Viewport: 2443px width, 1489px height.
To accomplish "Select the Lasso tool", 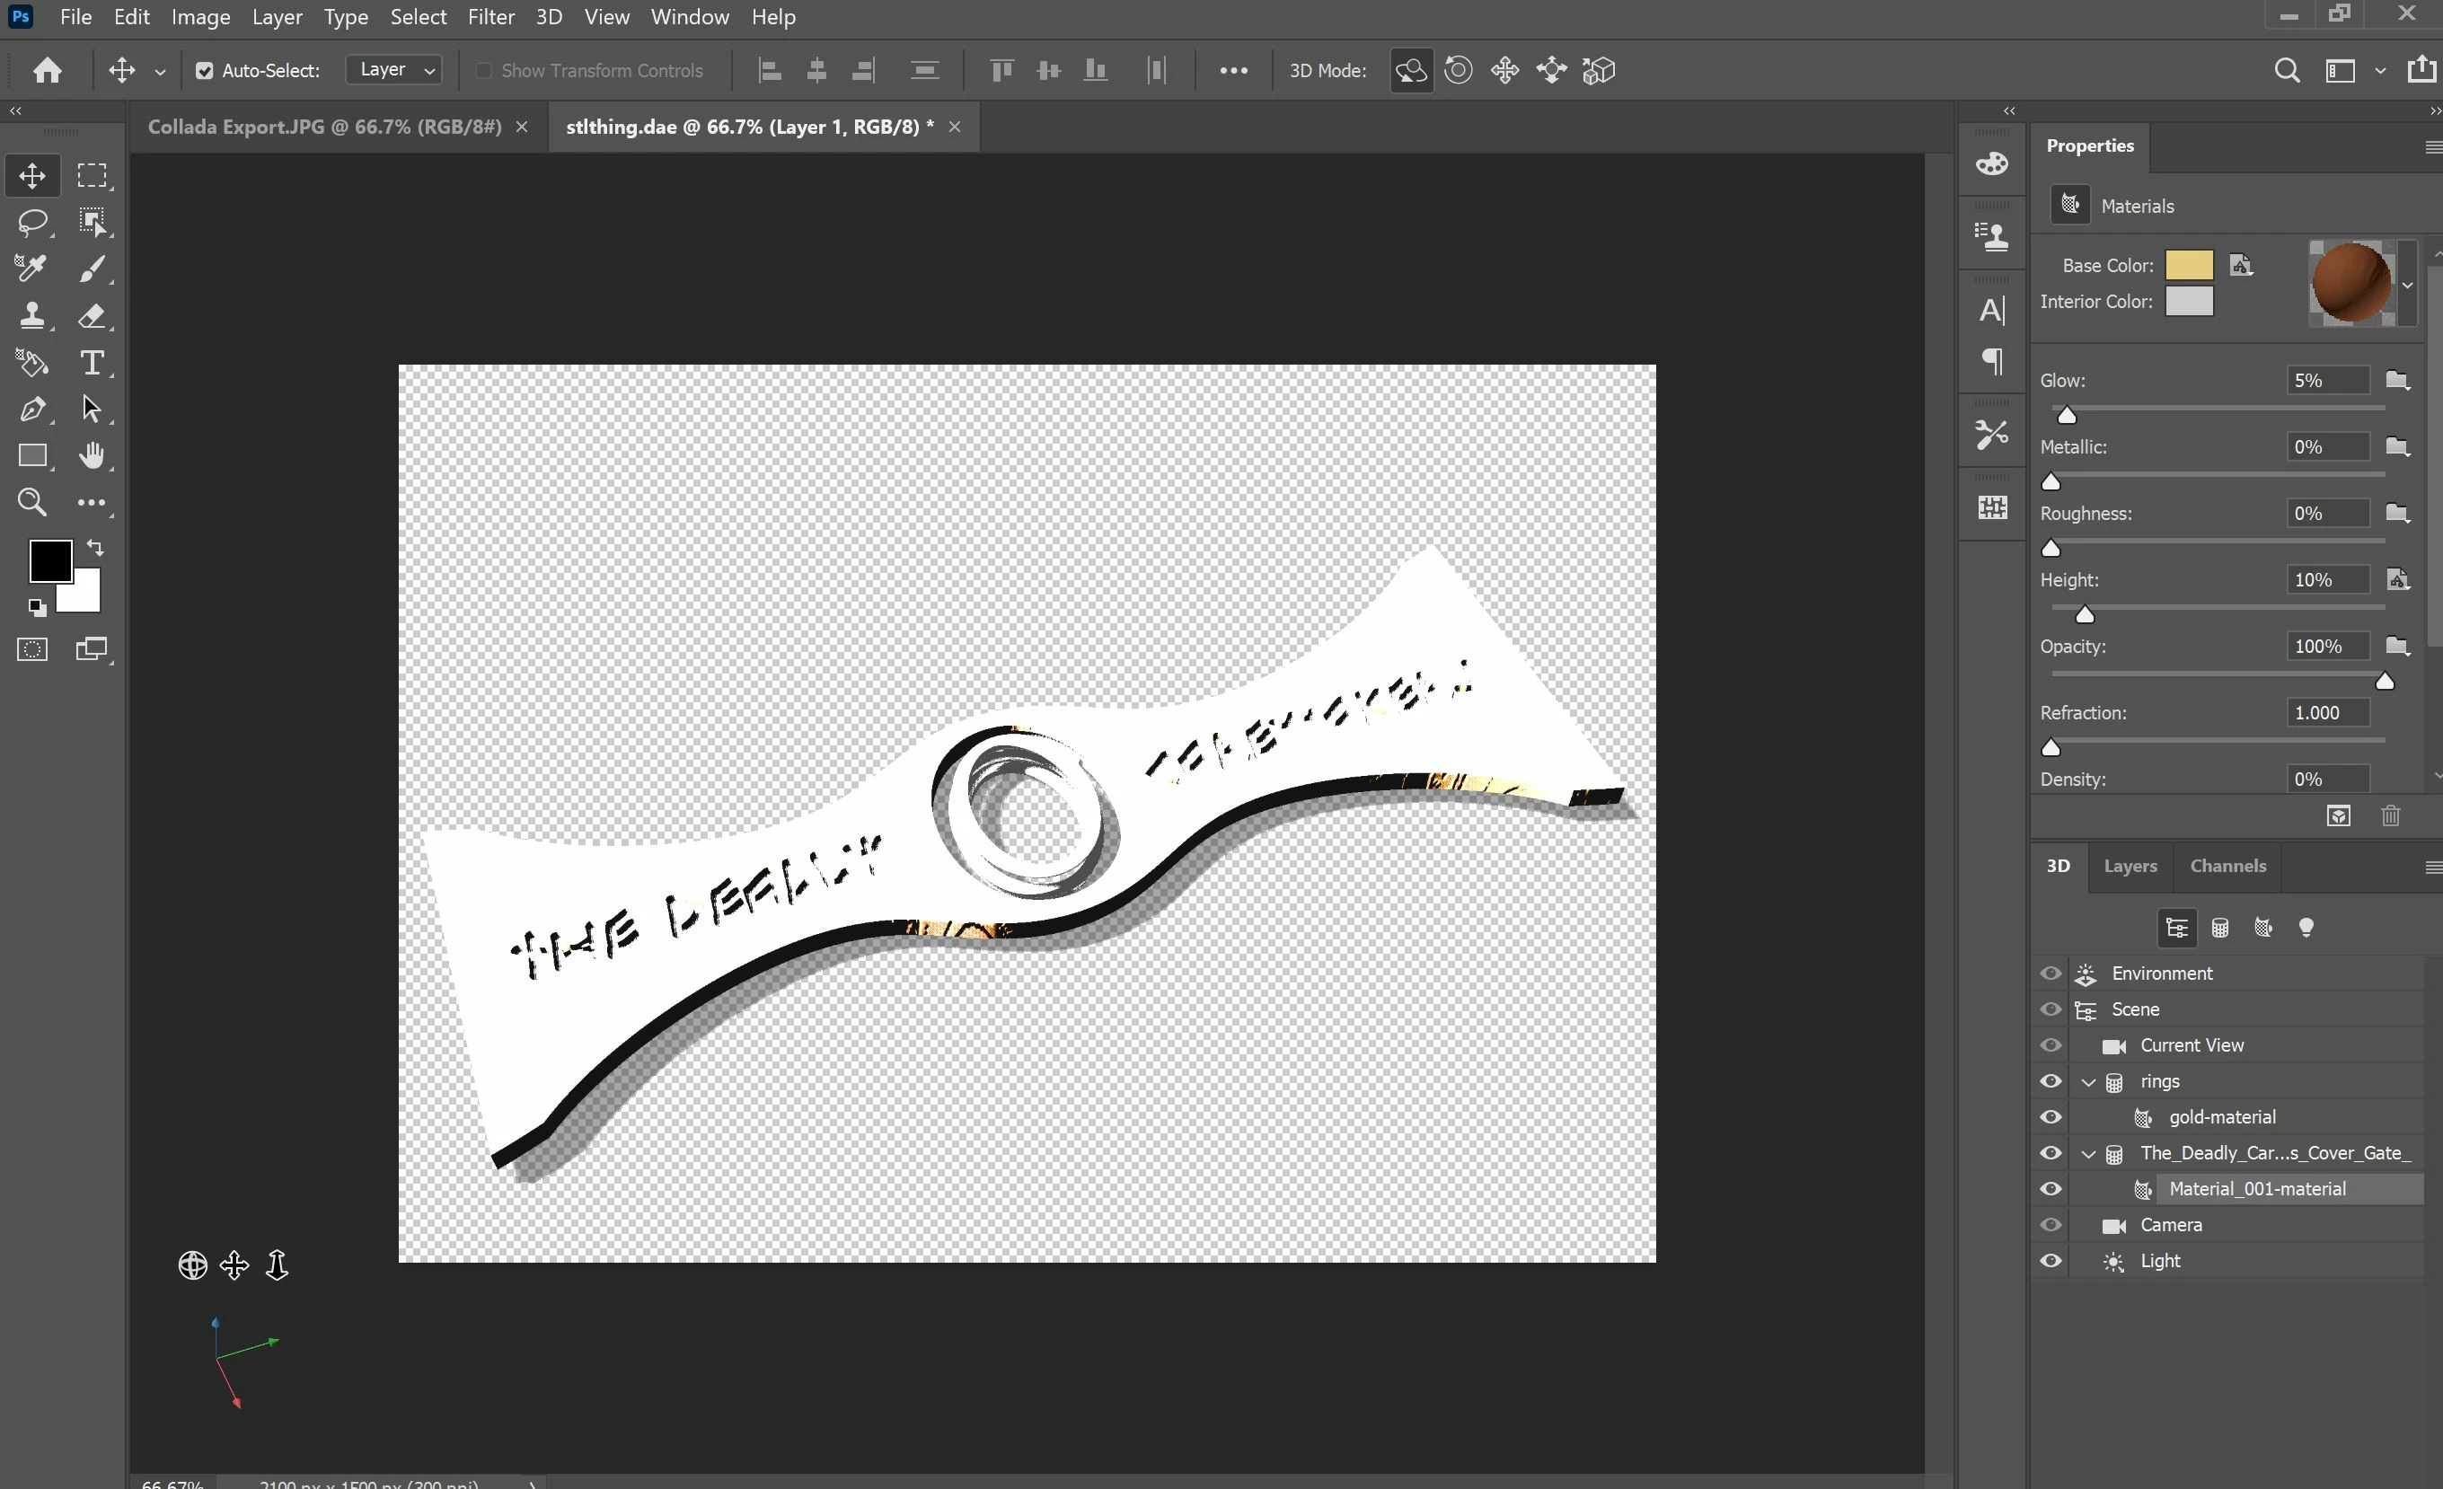I will [x=31, y=222].
